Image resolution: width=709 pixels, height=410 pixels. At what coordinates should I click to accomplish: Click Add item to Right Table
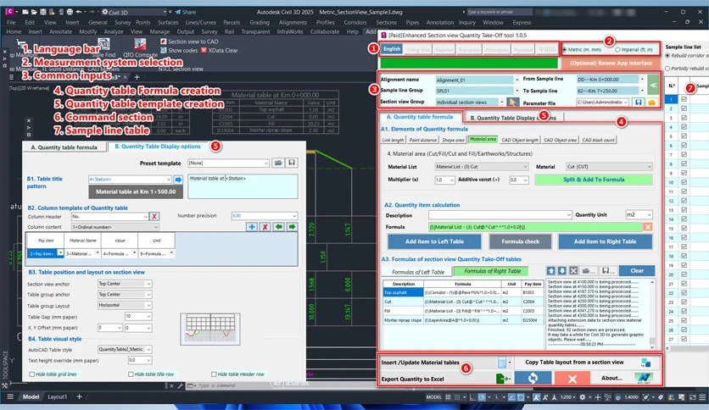605,241
